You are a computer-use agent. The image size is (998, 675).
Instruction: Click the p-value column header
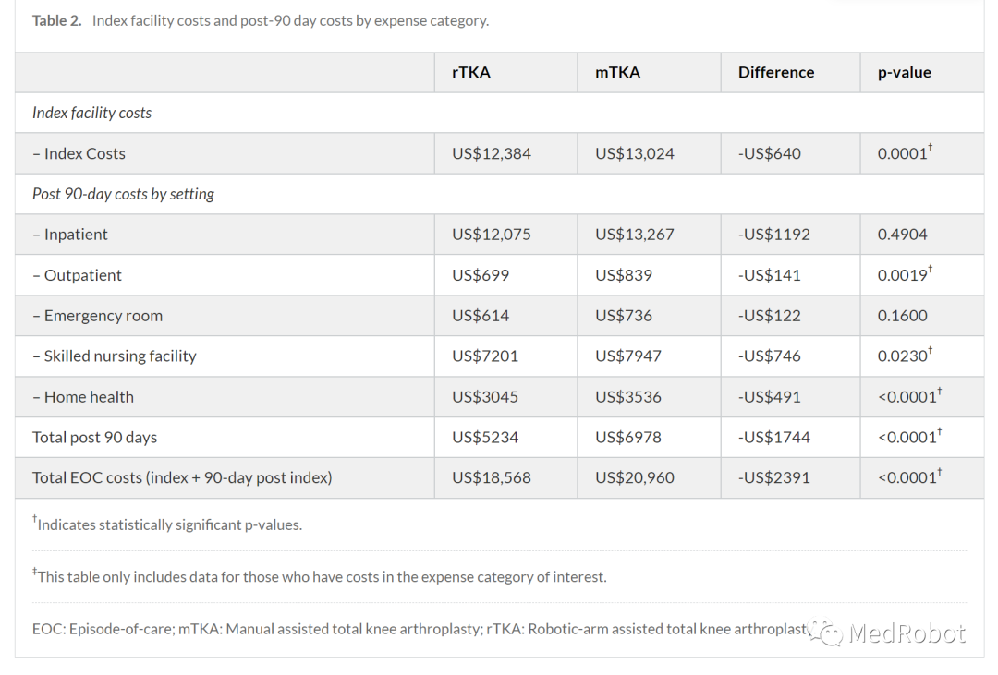(904, 72)
